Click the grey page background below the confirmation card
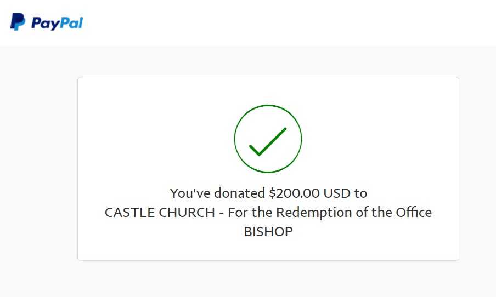Viewport: 496px width, 297px height. tap(268, 279)
